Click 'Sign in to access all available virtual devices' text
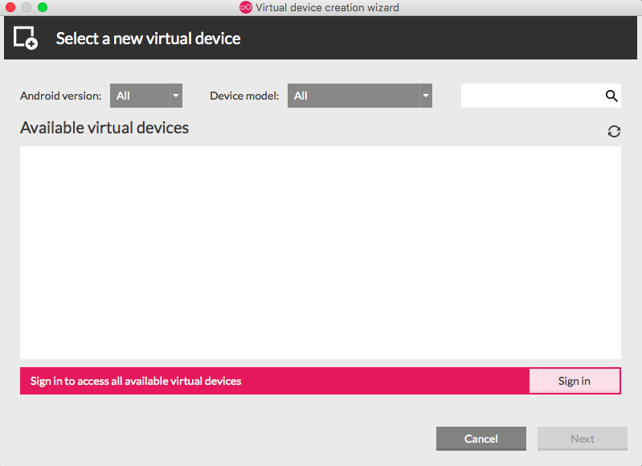 pyautogui.click(x=136, y=381)
